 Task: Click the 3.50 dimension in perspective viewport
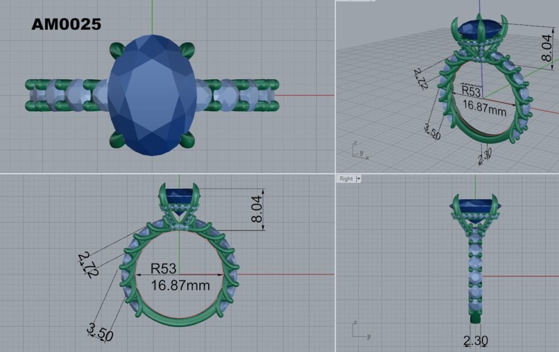(432, 131)
